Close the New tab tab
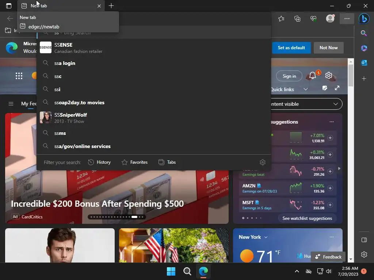 (99, 6)
